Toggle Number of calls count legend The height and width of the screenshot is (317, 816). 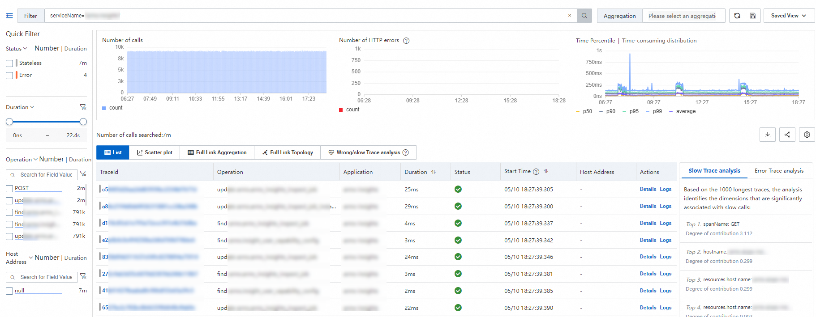(x=112, y=108)
